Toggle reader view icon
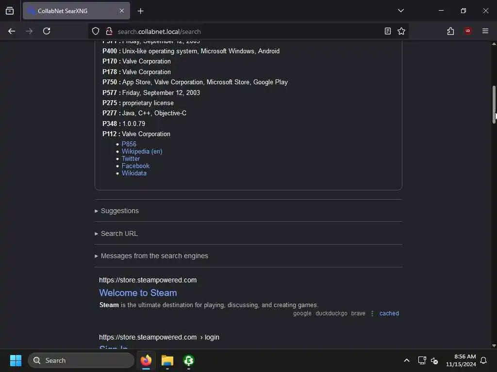The width and height of the screenshot is (497, 372). pos(387,31)
